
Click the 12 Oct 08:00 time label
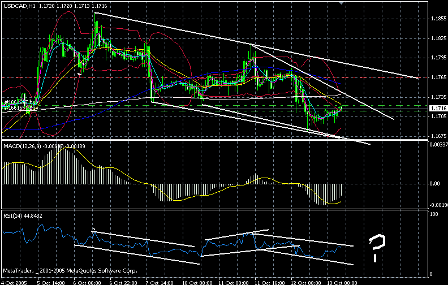306,283
